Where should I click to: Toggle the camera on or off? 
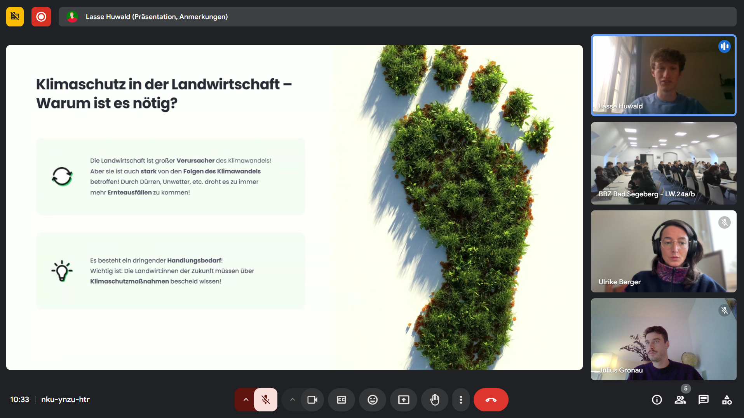tap(312, 400)
